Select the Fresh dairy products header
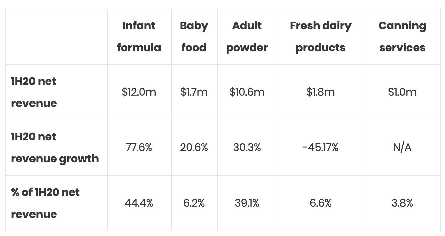The image size is (445, 236). tap(320, 36)
